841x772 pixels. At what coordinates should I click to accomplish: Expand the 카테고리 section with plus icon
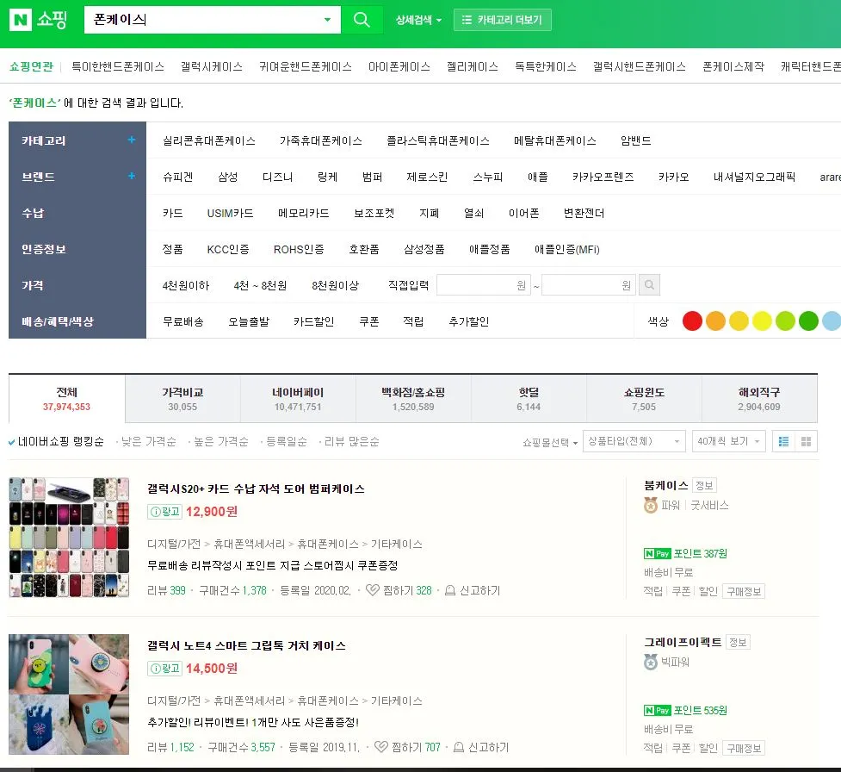click(x=131, y=139)
